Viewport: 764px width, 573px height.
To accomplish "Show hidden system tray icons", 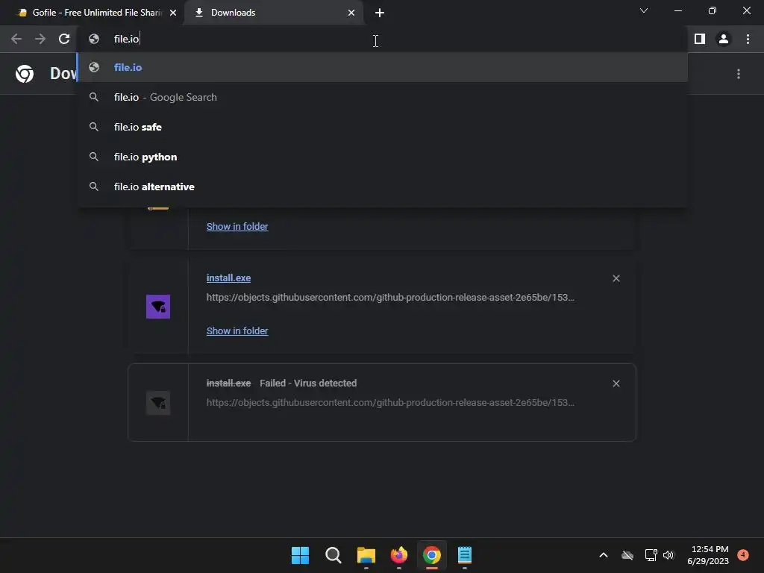I will coord(603,555).
